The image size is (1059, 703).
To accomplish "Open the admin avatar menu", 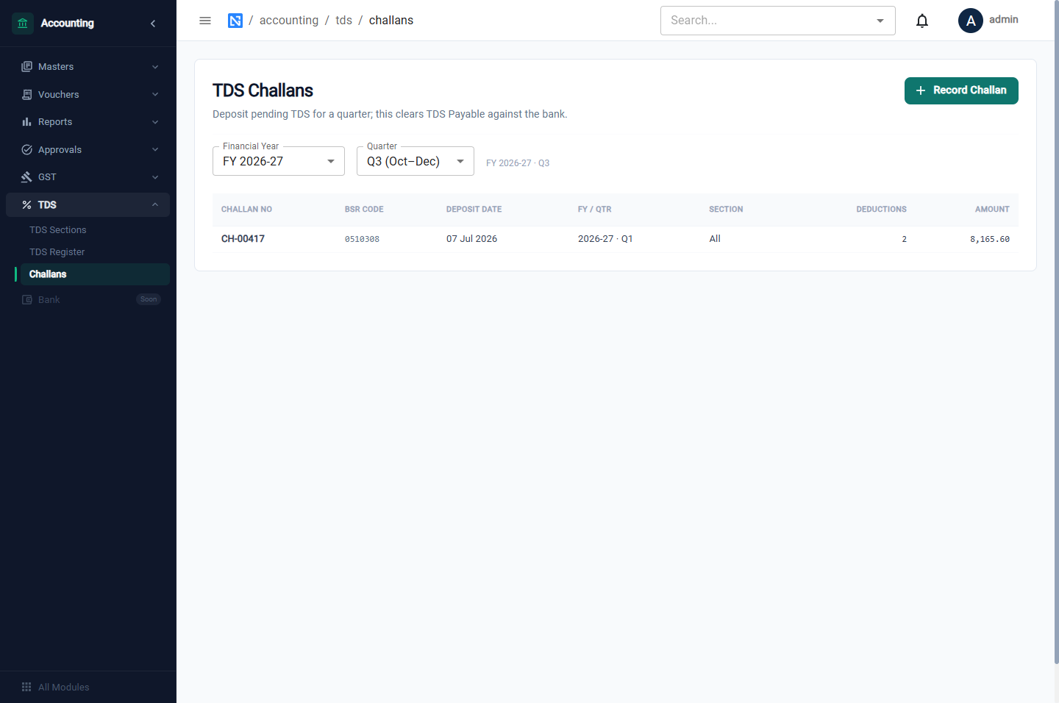I will pos(971,21).
